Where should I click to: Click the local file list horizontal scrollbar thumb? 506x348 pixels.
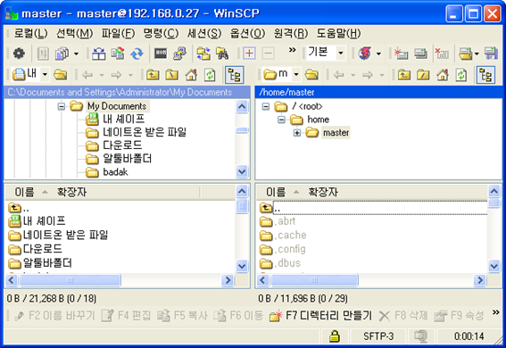(70, 280)
